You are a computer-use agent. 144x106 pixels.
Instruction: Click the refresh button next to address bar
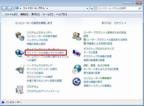(92, 8)
